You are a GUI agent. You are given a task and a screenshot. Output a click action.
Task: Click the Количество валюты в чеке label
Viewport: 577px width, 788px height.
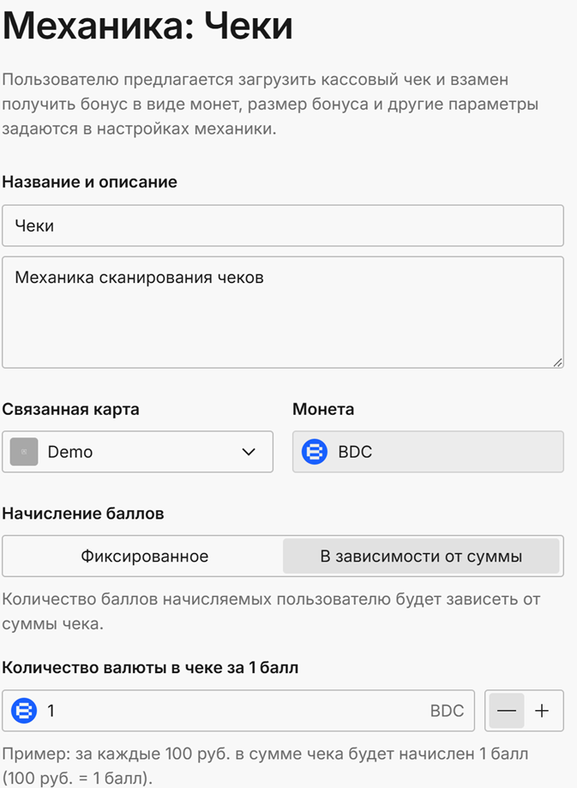pos(150,667)
